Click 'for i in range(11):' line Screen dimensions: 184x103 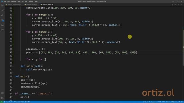coord(40,15)
